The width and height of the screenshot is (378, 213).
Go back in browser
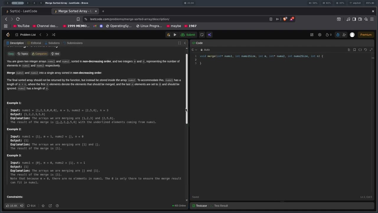tap(6, 19)
